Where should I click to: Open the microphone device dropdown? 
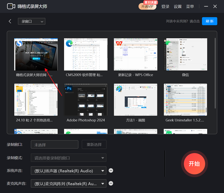[68, 183]
